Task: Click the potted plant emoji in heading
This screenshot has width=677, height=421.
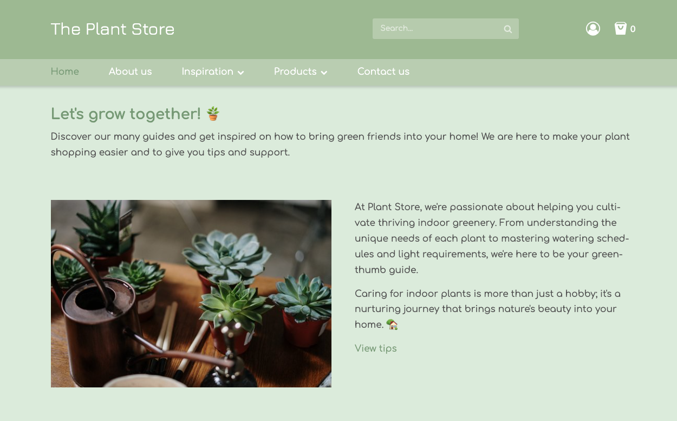Action: pos(212,114)
